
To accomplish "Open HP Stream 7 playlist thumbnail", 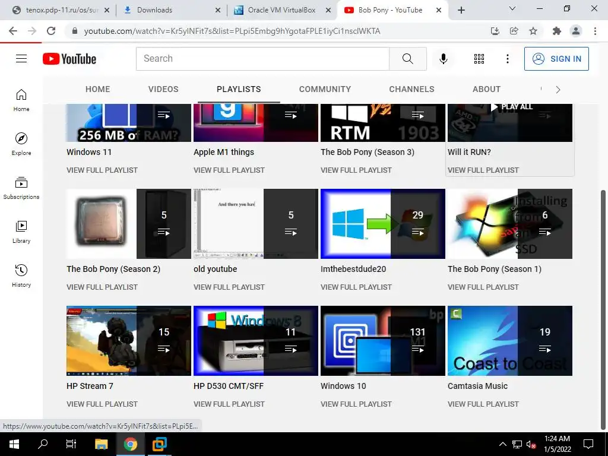I will pos(129,341).
